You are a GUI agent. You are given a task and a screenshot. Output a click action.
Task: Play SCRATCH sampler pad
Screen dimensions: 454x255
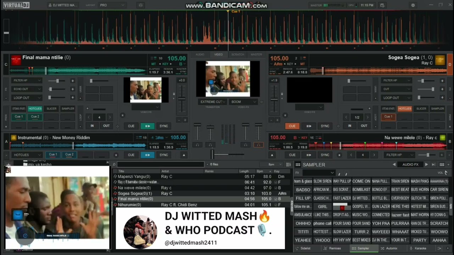439,223
